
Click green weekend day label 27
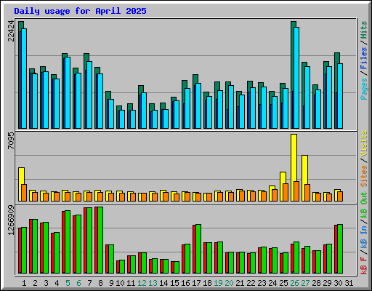click(305, 283)
